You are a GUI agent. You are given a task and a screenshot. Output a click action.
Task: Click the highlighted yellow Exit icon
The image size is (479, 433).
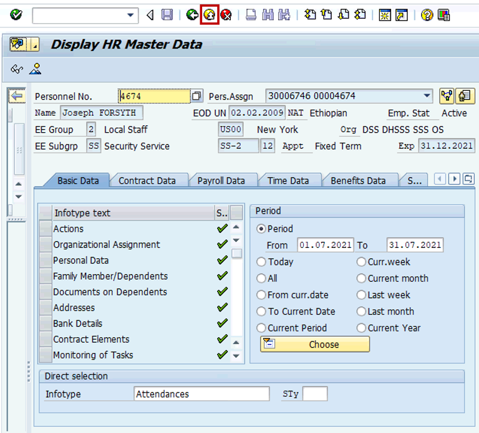(210, 15)
